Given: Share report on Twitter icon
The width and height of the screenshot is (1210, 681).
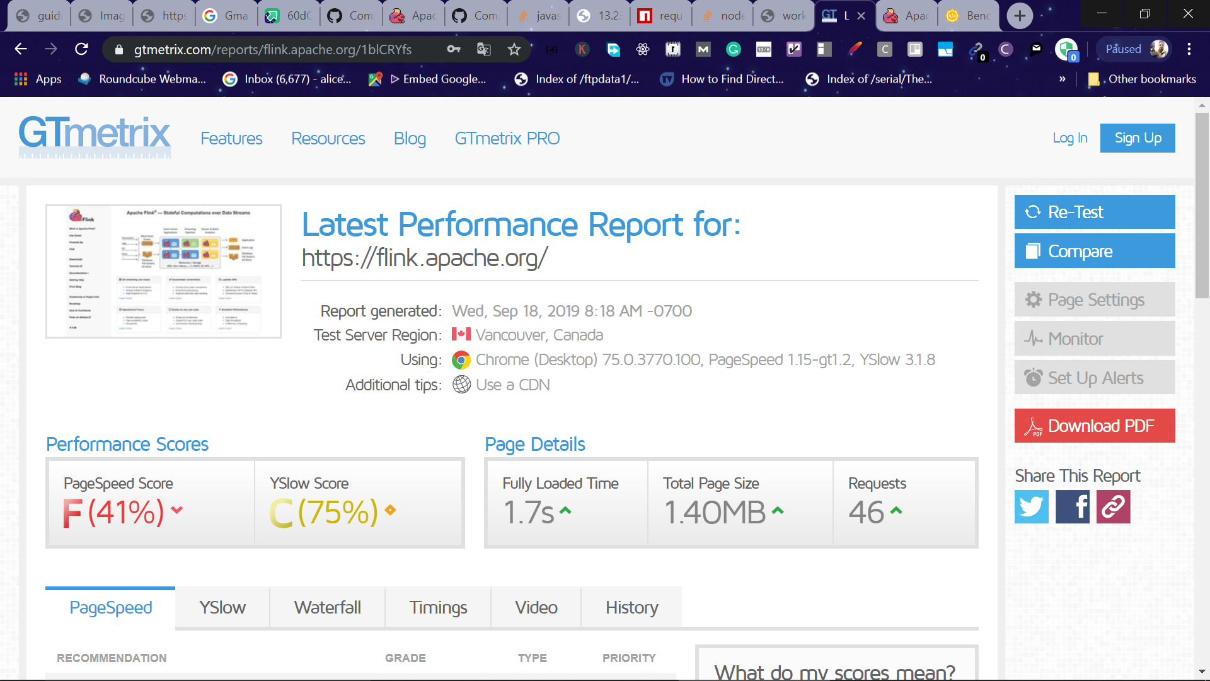Looking at the screenshot, I should tap(1031, 507).
